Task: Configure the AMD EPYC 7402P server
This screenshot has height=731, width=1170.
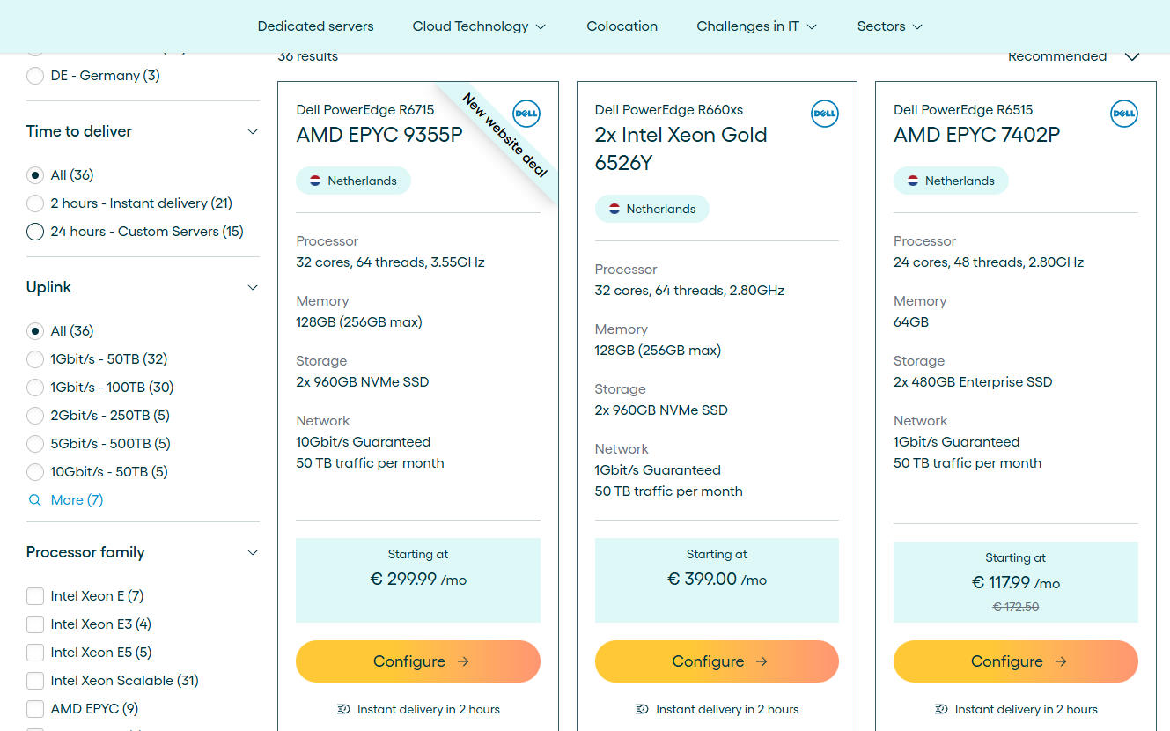Action: (1016, 661)
